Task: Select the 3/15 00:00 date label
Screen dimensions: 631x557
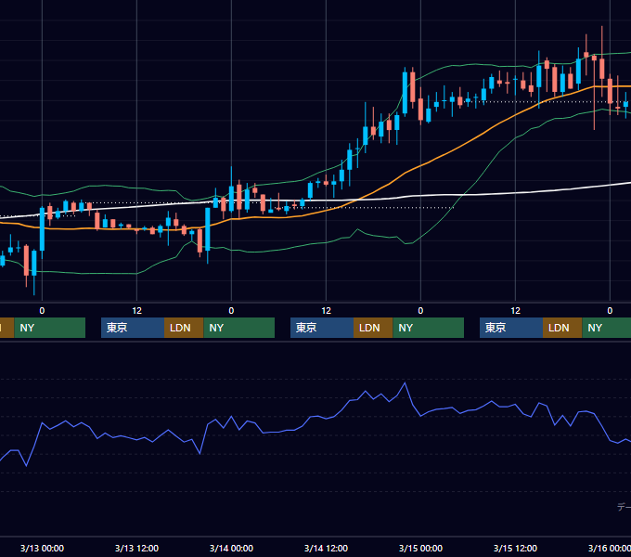Action: (x=420, y=548)
